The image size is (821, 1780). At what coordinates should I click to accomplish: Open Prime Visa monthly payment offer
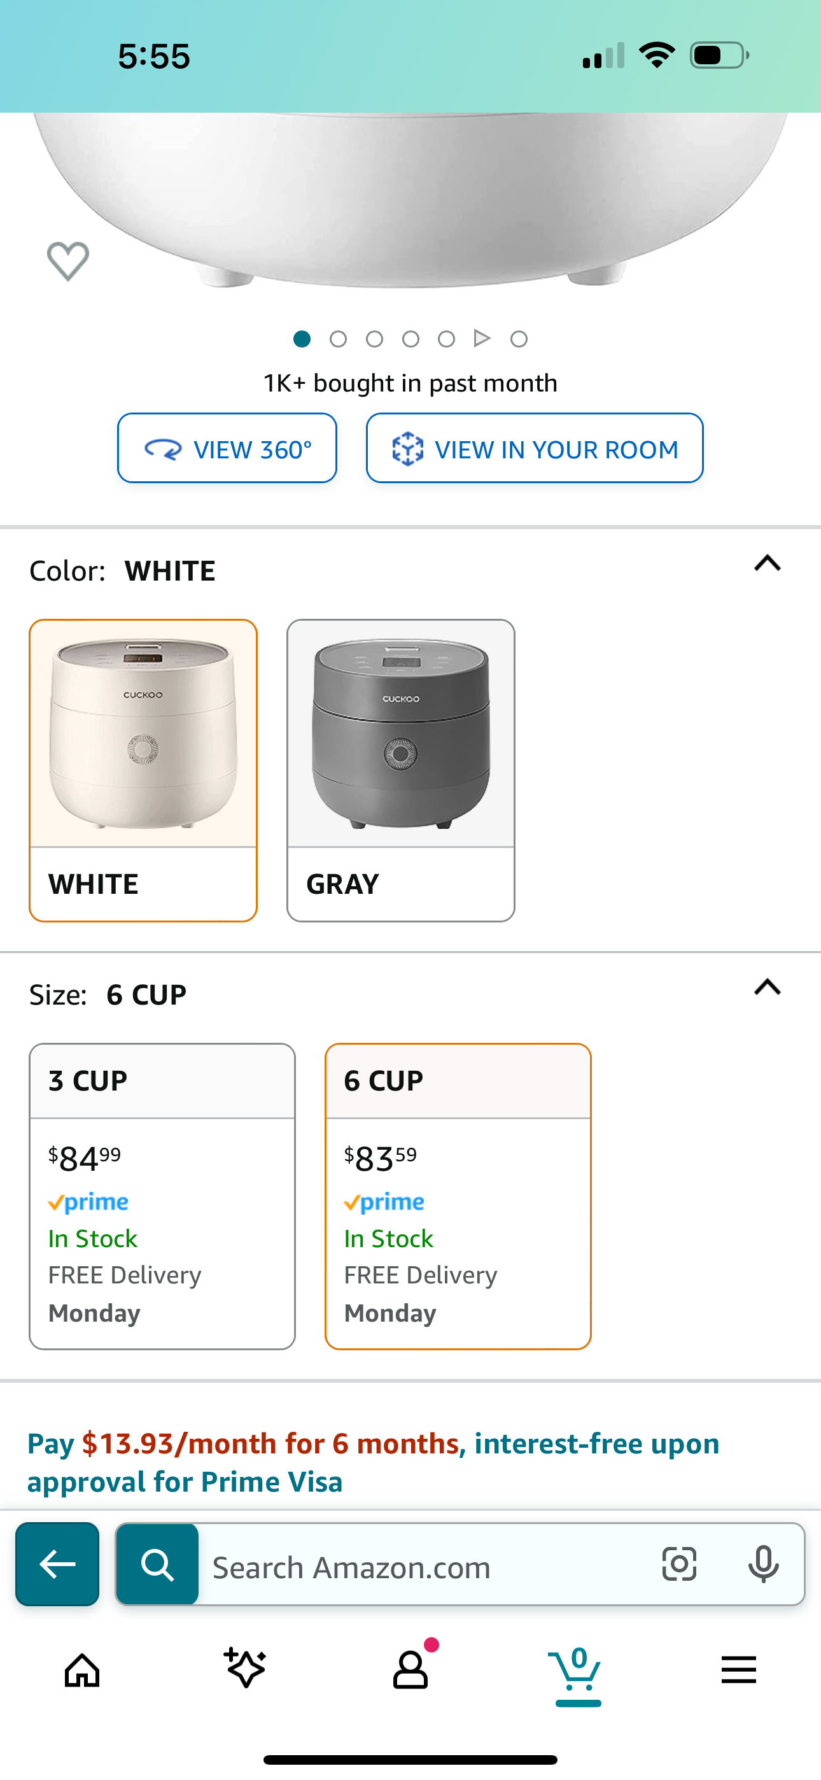click(x=373, y=1462)
